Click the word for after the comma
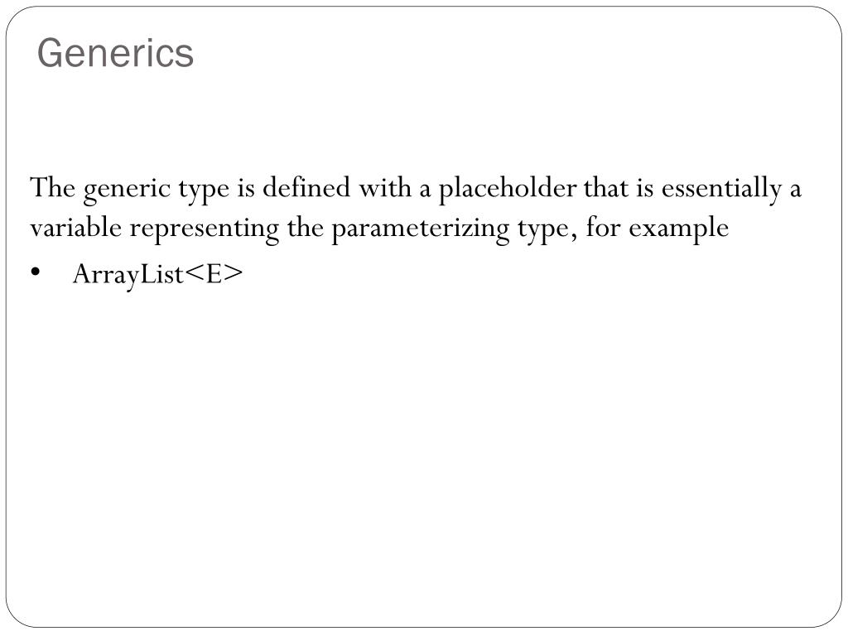This screenshot has width=848, height=636. [603, 227]
